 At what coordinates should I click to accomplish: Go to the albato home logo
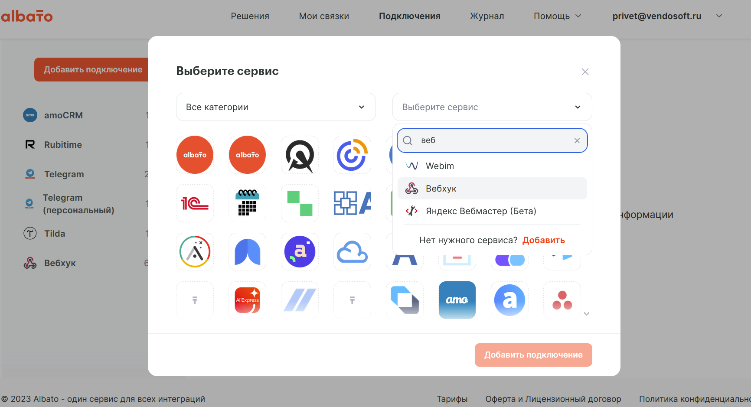[26, 16]
